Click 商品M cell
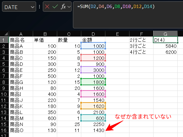The image size is (183, 137). point(21,118)
